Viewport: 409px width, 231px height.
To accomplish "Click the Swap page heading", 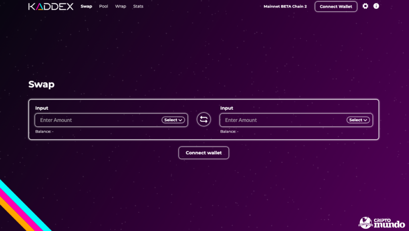I will click(x=41, y=85).
